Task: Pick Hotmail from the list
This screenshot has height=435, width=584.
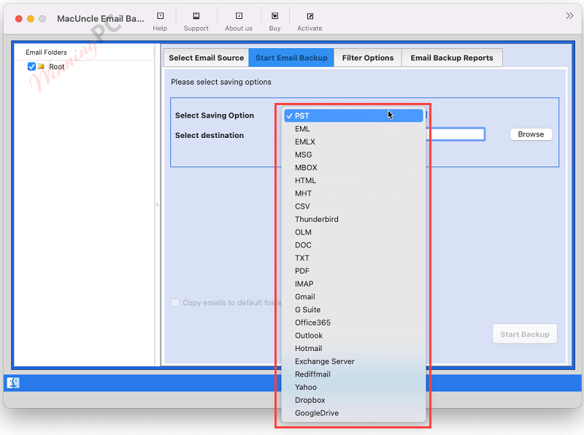Action: pyautogui.click(x=353, y=348)
